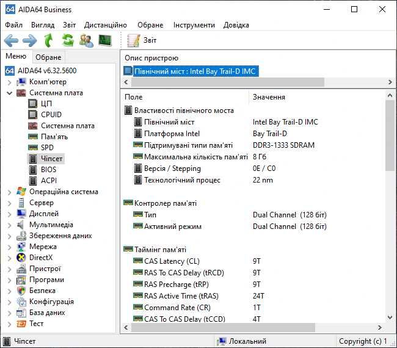The image size is (397, 348).
Task: Click the Forward navigation arrow
Action: [x=30, y=40]
